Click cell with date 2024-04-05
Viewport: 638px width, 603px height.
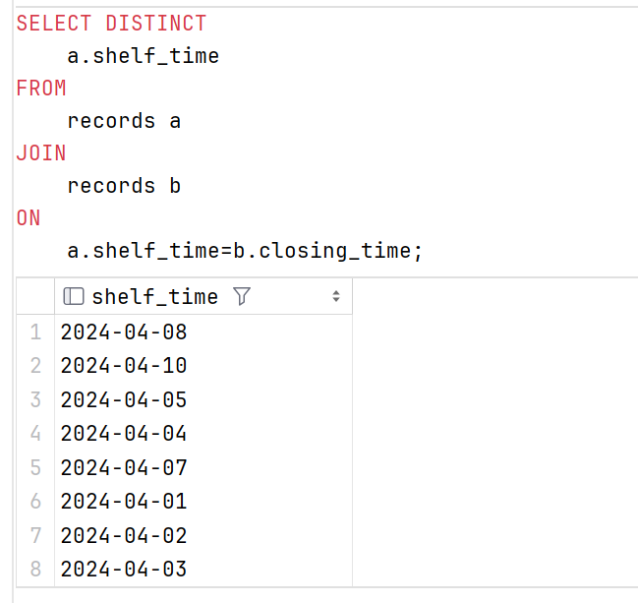pos(203,399)
